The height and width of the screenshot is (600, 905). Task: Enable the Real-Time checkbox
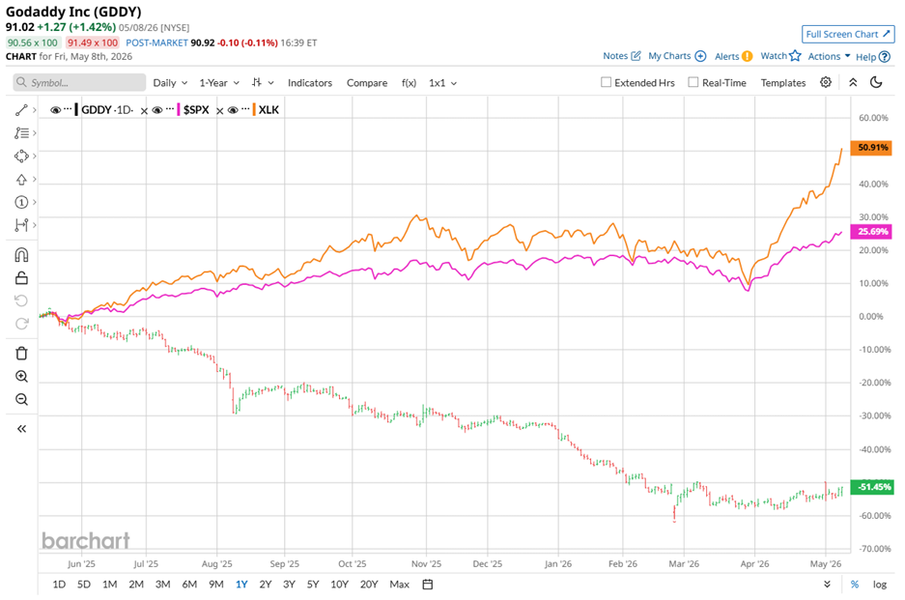693,82
